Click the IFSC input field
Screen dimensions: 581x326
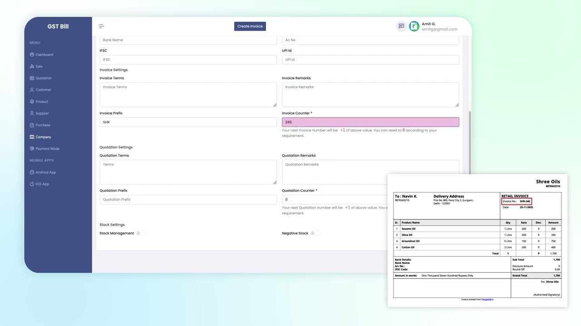(188, 60)
